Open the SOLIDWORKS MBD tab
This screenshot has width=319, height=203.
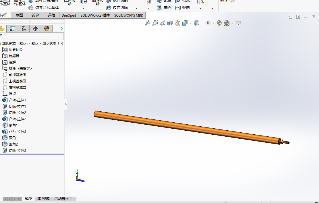coord(129,15)
